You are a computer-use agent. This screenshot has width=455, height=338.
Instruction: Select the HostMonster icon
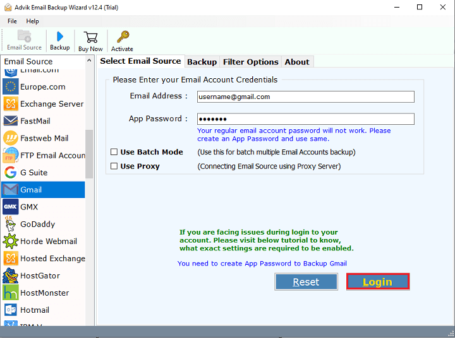[11, 293]
